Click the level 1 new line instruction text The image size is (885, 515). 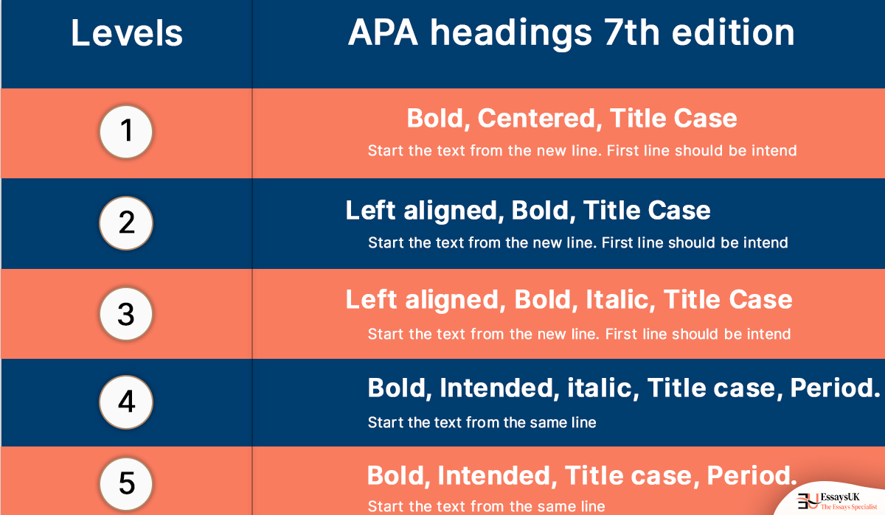(583, 151)
